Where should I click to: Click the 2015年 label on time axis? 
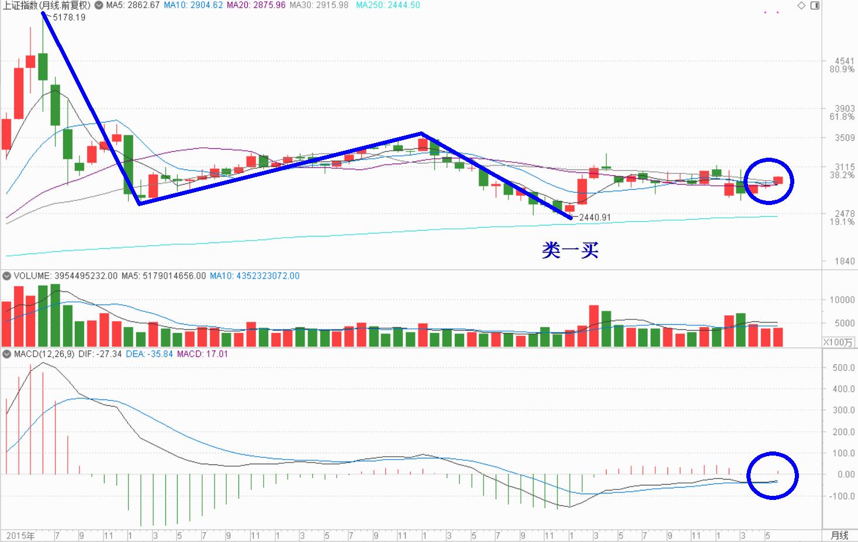tap(20, 536)
